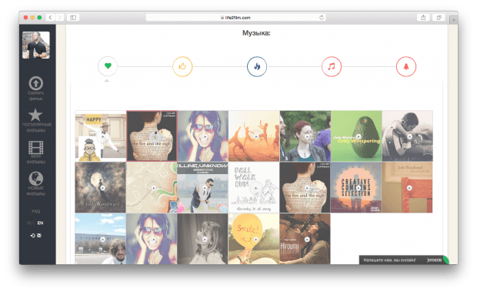This screenshot has height=292, width=477.
Task: Select the red music note category
Action: pos(332,66)
